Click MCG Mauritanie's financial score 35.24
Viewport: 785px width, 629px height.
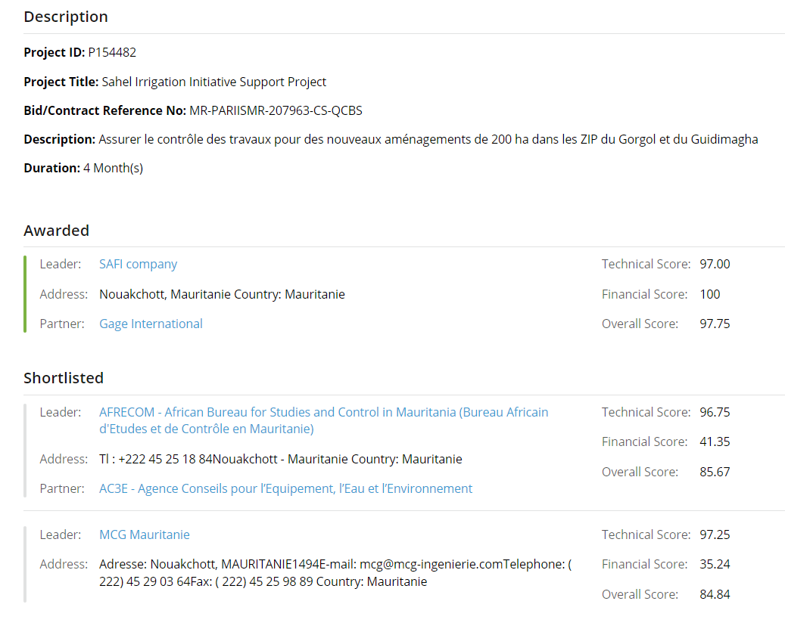715,564
